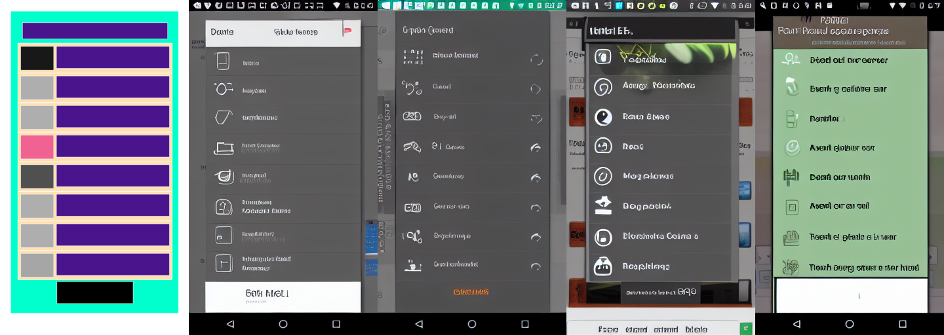Click the white empty field below the green list
Image resolution: width=944 pixels, height=335 pixels.
click(x=851, y=295)
